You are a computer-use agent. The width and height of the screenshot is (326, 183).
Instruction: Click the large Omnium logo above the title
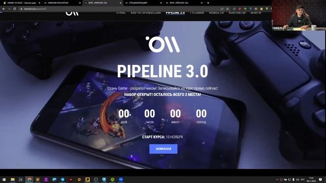pos(162,44)
